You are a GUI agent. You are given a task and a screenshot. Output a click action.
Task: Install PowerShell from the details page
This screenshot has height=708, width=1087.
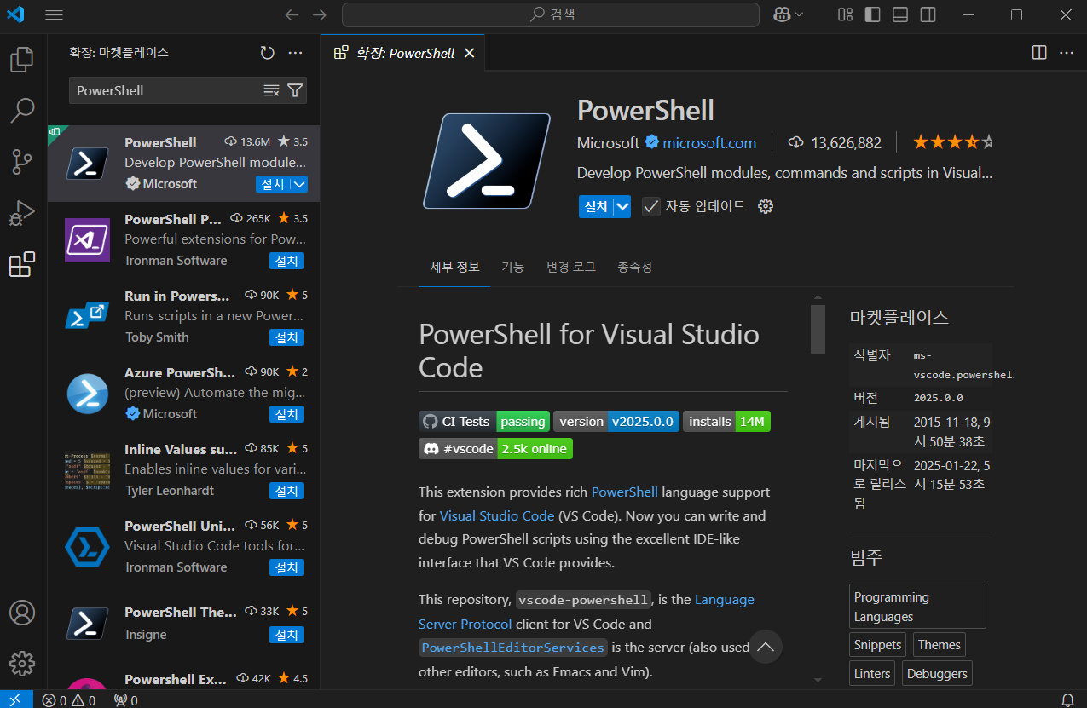click(x=596, y=206)
